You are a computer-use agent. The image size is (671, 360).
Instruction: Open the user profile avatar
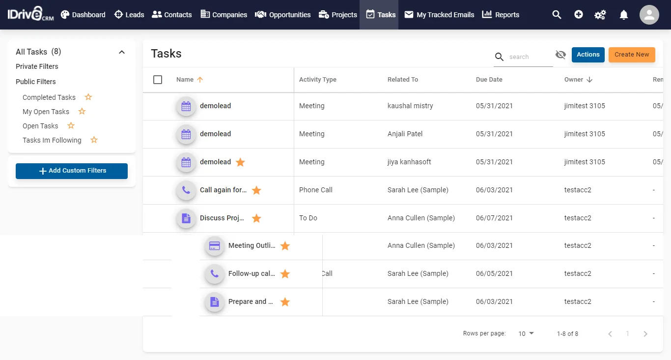tap(649, 15)
